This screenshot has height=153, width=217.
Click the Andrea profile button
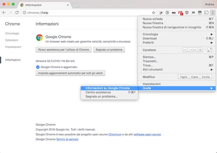210,4
